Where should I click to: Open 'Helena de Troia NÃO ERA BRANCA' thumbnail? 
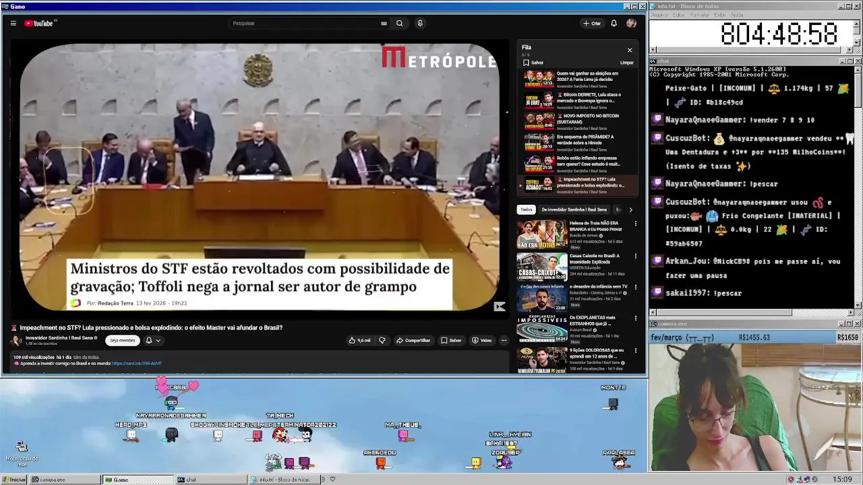tap(542, 234)
